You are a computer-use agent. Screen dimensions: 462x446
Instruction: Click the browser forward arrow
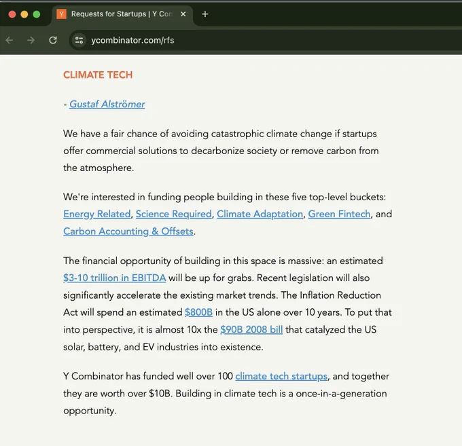(x=31, y=40)
